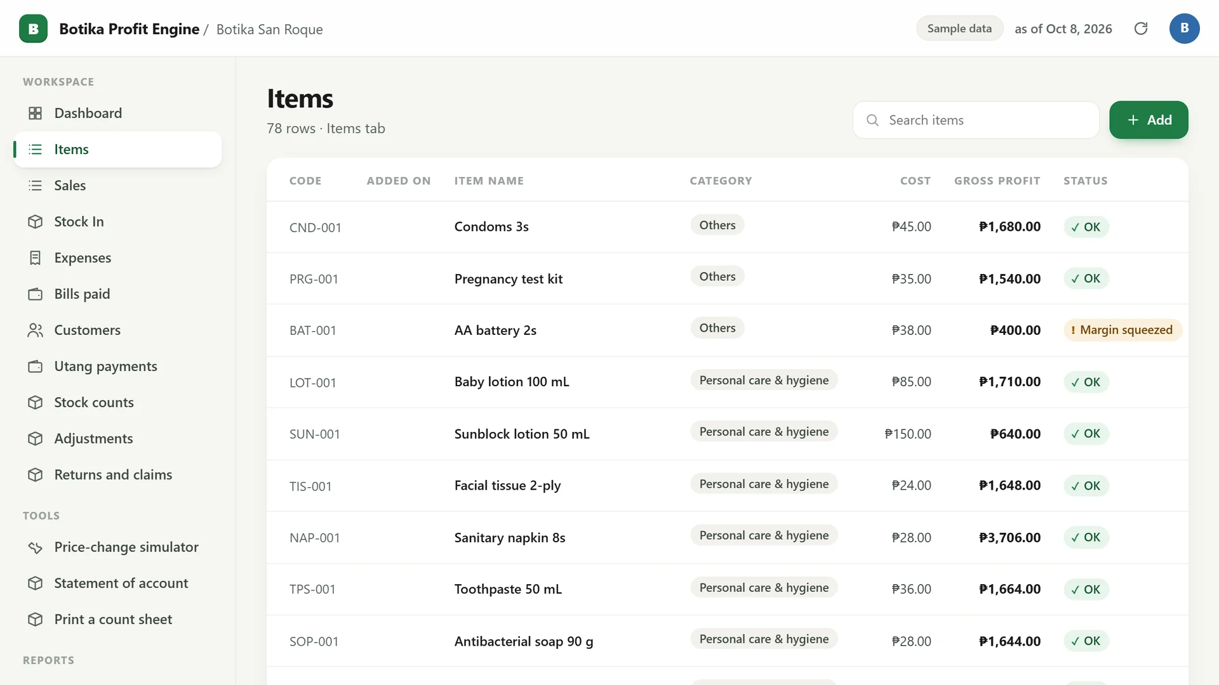Screen dimensions: 1219x685
Task: Click the Returns and claims box icon
Action: click(36, 474)
